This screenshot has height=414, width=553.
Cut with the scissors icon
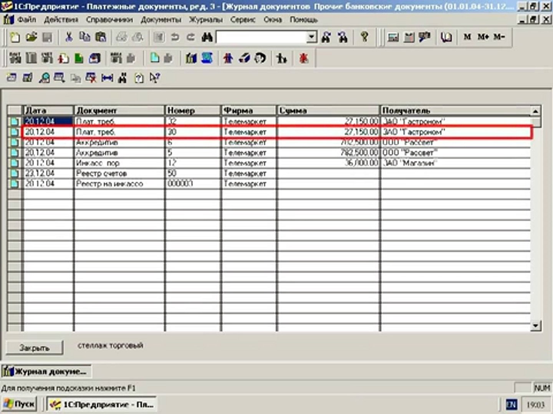pyautogui.click(x=69, y=37)
